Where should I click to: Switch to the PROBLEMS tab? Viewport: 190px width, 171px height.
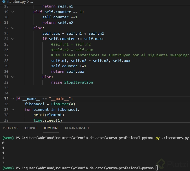click(x=11, y=128)
